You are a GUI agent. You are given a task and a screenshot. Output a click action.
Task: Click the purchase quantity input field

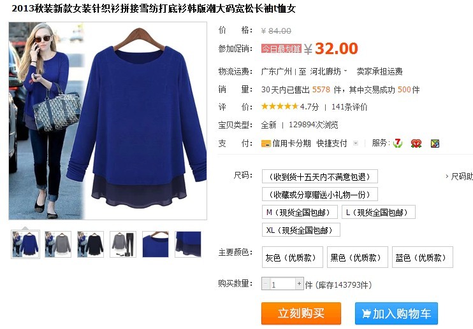(282, 284)
